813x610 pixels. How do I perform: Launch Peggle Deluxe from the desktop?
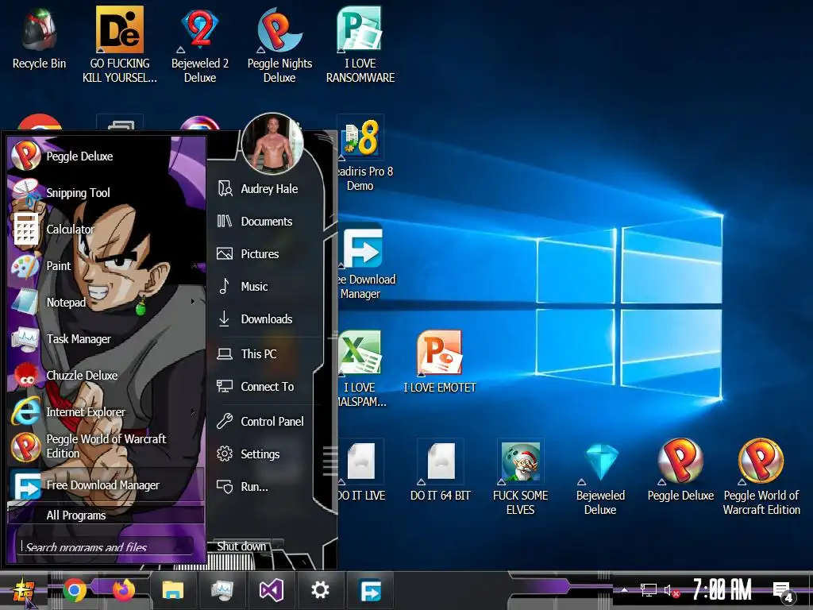[x=680, y=470]
